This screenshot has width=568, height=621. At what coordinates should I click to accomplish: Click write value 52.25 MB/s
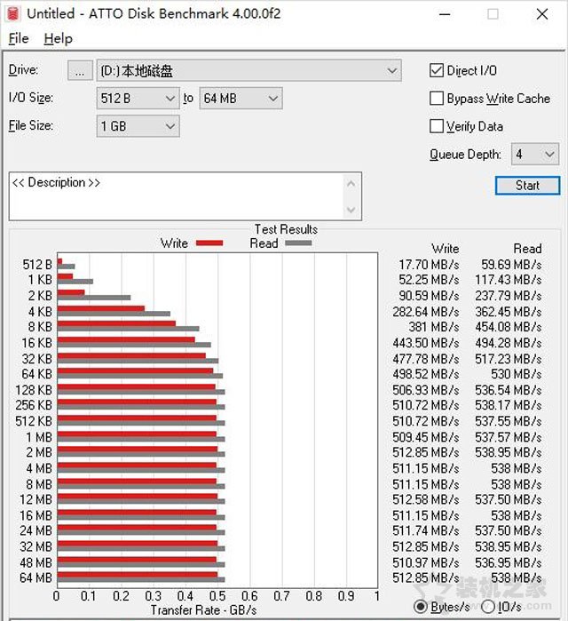pos(429,280)
